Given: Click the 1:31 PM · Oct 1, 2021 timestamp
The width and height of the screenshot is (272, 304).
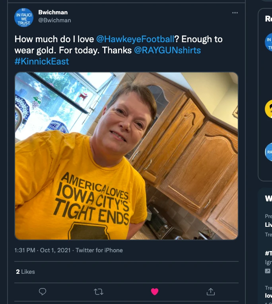Looking at the screenshot, I should (43, 250).
